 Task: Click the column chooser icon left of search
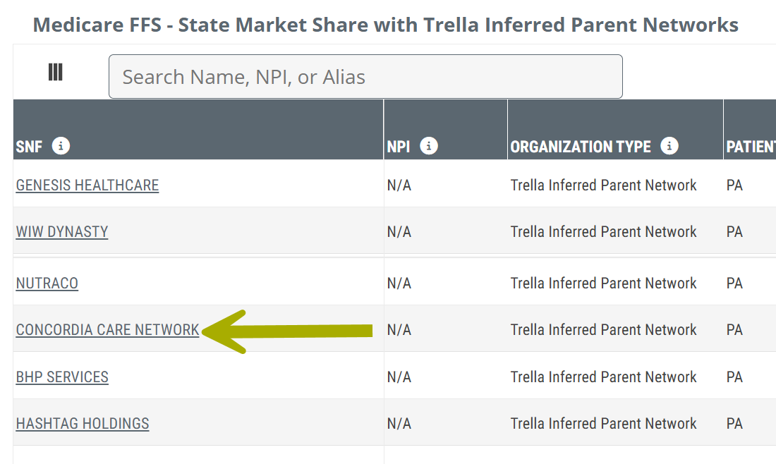[x=55, y=72]
